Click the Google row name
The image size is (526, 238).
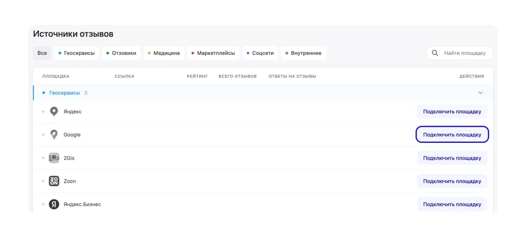72,135
